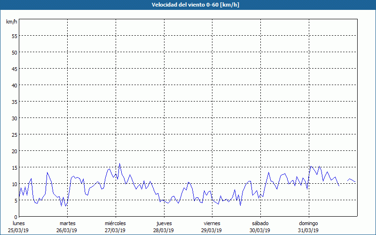Select the date label 27/03/19
Image resolution: width=376 pixels, height=235 pixels.
[x=115, y=230]
